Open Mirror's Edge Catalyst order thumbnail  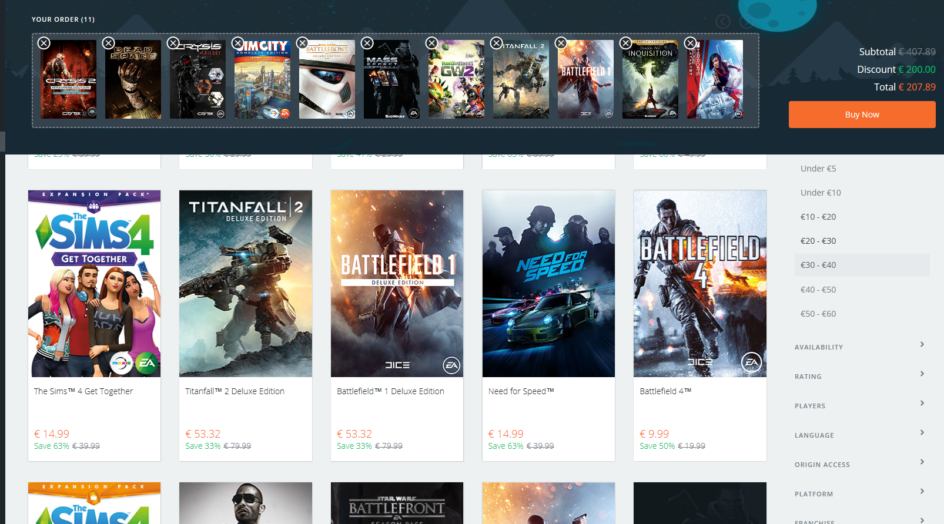715,79
